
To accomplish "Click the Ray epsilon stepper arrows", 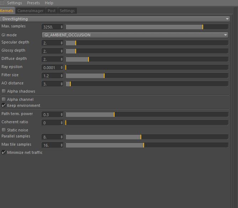I will (x=62, y=68).
